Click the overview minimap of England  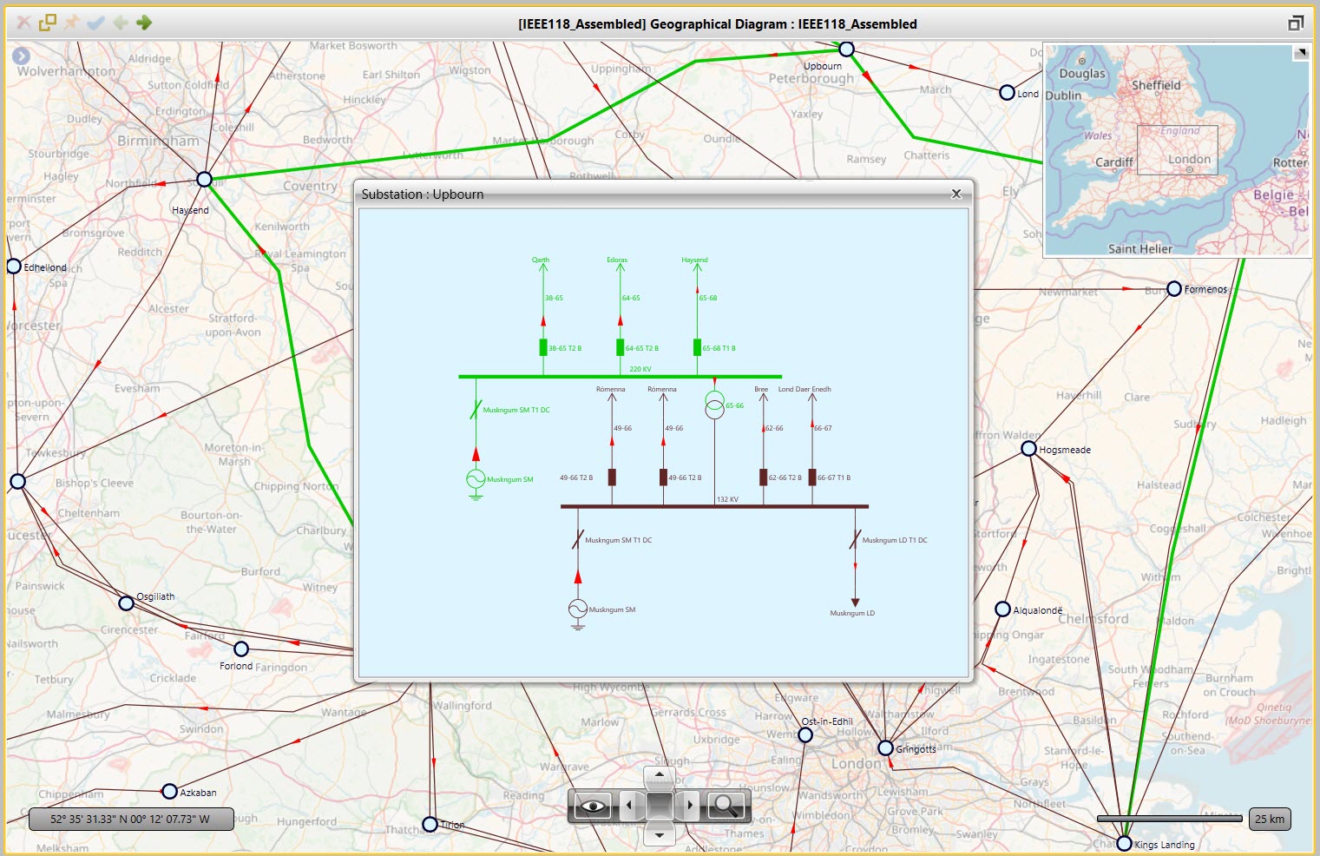click(1177, 150)
